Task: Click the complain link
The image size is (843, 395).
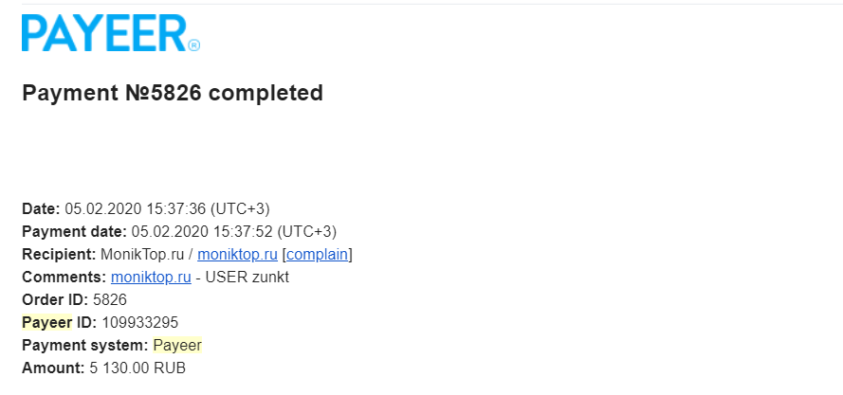Action: click(x=317, y=254)
